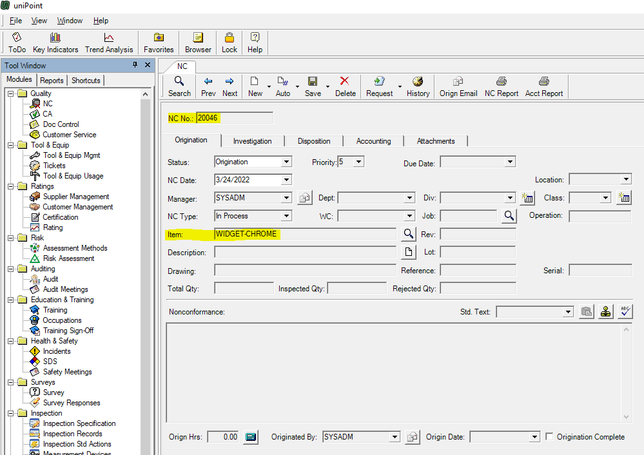Switch to the Investigation tab

(x=252, y=141)
